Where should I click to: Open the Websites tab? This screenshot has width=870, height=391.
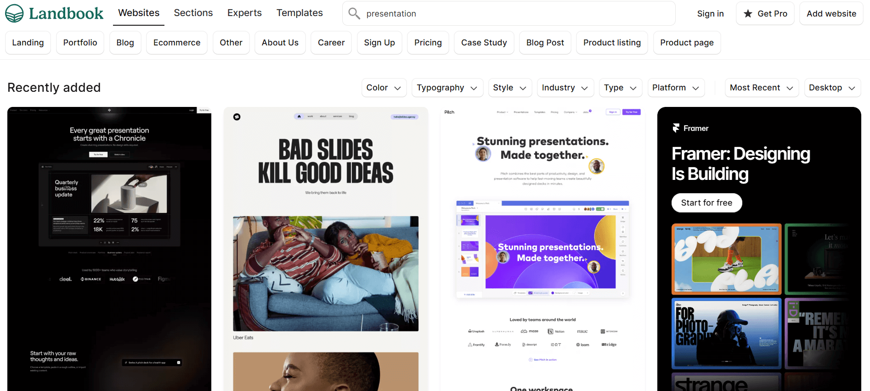pos(139,13)
